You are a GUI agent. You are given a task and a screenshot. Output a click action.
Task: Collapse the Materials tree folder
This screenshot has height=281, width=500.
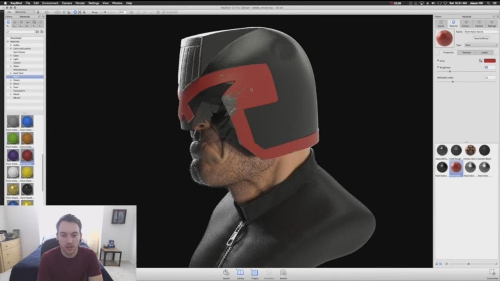[8, 42]
